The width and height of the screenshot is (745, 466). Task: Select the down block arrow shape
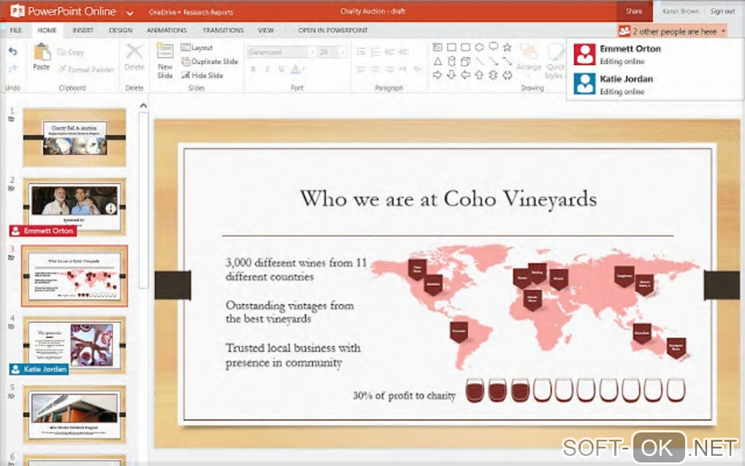451,75
